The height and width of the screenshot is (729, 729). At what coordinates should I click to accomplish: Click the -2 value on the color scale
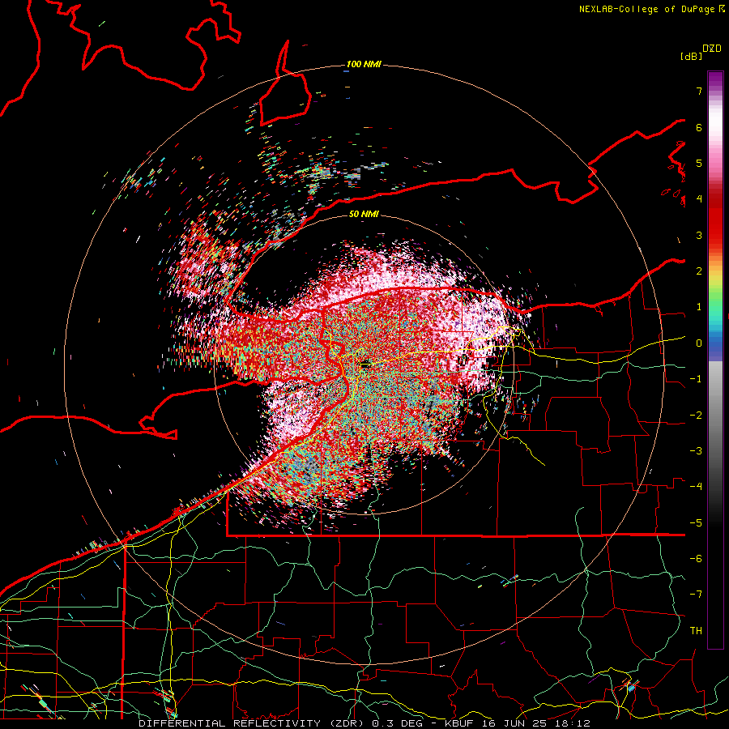(696, 416)
